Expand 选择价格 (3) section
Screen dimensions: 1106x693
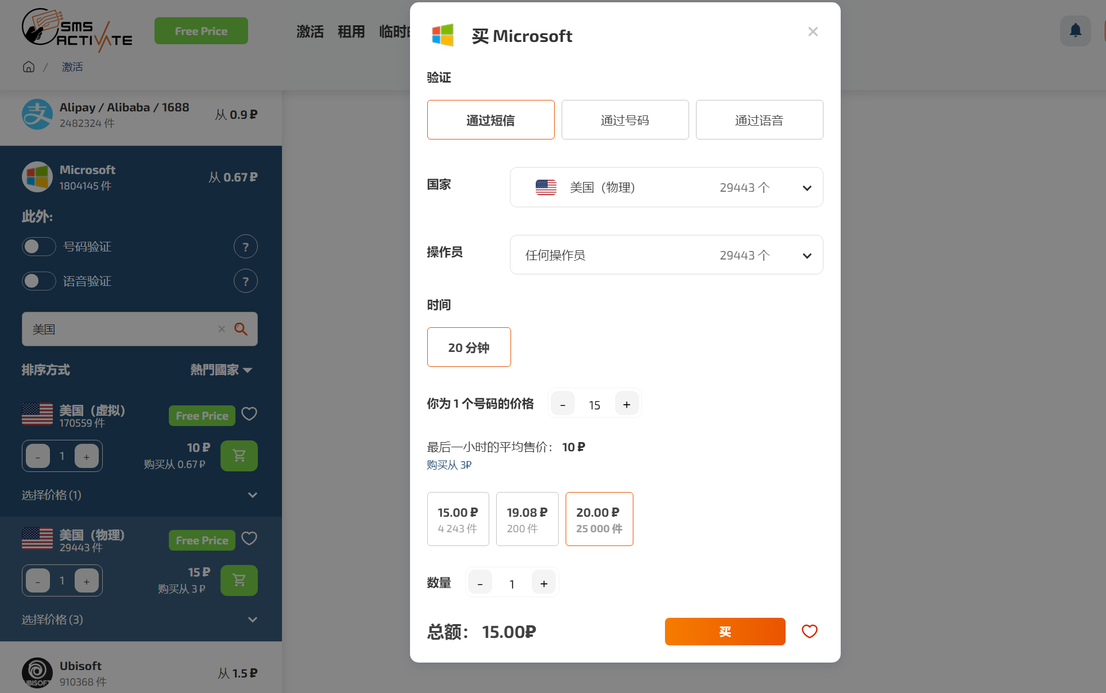pyautogui.click(x=140, y=620)
